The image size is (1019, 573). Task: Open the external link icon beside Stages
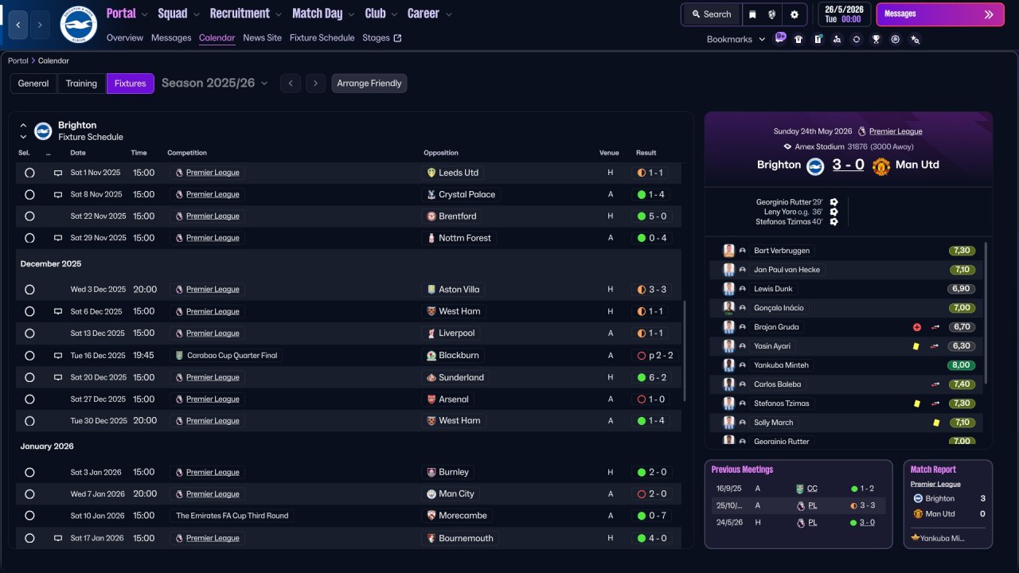coord(398,37)
